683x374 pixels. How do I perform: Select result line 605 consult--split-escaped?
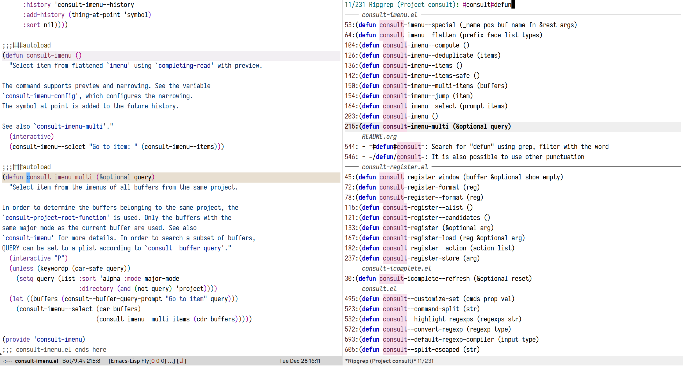pyautogui.click(x=412, y=349)
